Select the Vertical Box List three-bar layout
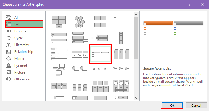Screen dimensions: 209x111 pyautogui.click(x=79, y=38)
